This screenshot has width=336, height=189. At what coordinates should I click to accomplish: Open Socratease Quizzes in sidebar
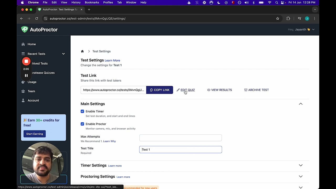pyautogui.click(x=43, y=73)
